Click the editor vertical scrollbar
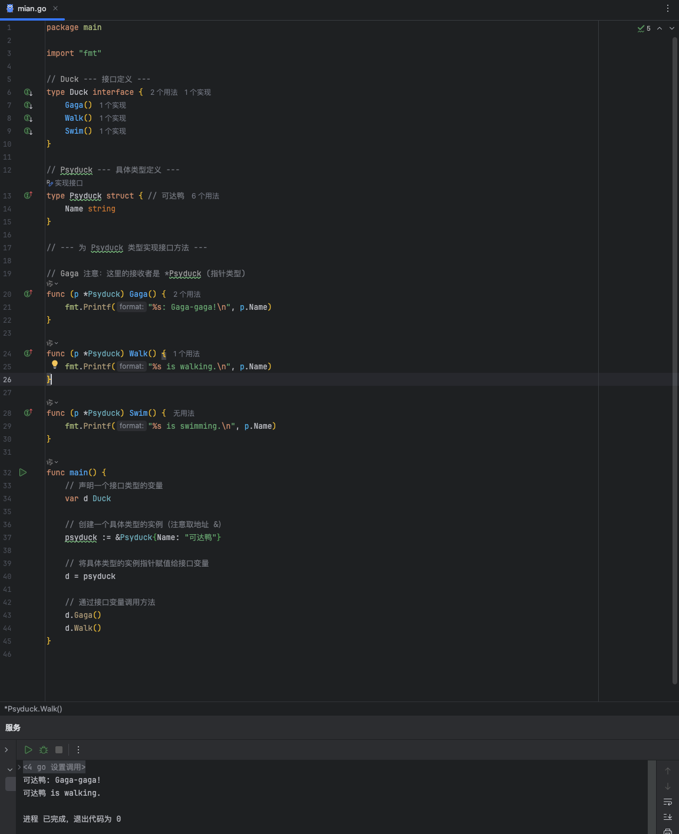The height and width of the screenshot is (834, 679). 675,360
